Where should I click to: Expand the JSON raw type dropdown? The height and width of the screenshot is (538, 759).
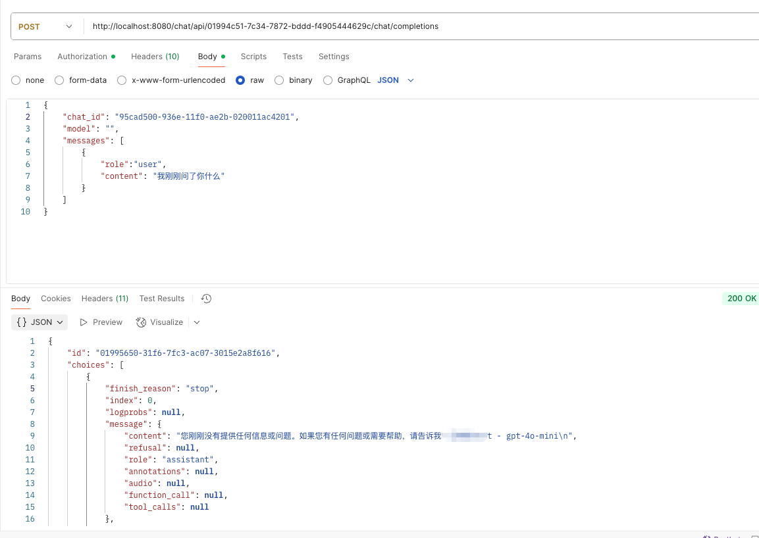(x=396, y=80)
